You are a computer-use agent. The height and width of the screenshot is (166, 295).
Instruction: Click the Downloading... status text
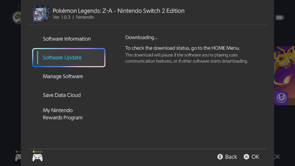click(x=141, y=37)
